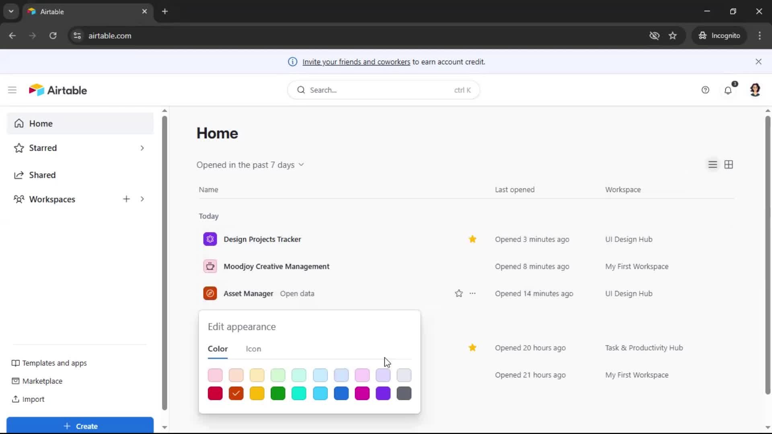Open Marketplace link
Image resolution: width=772 pixels, height=434 pixels.
click(37, 381)
